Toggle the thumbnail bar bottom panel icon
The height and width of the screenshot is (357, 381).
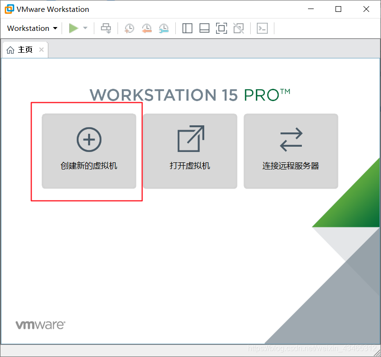[x=204, y=28]
